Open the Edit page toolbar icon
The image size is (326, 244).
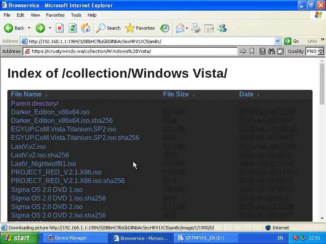(x=209, y=28)
